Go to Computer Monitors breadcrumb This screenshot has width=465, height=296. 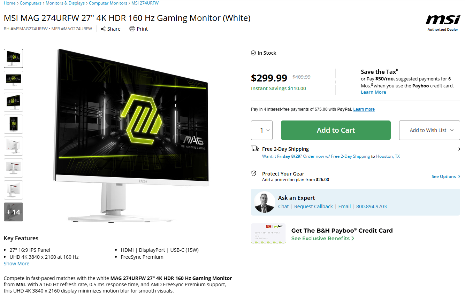(x=108, y=3)
